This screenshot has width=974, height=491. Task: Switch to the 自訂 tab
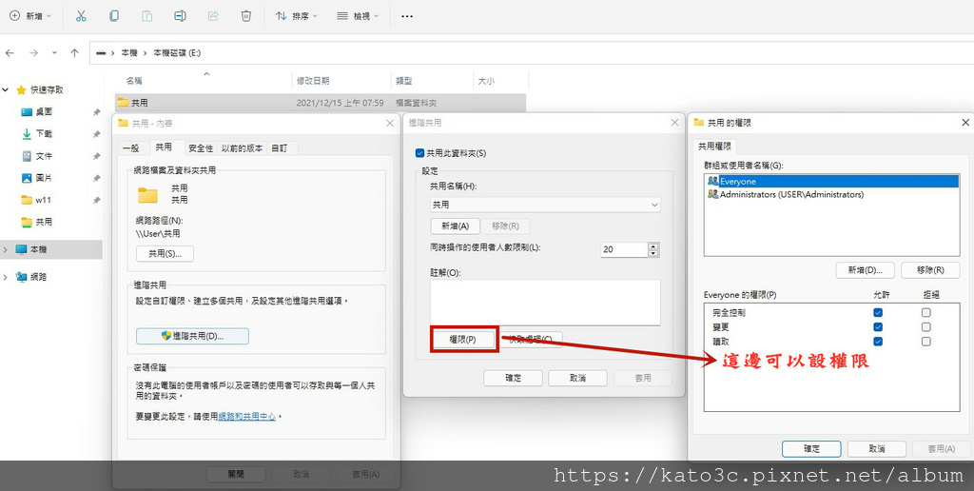tap(280, 147)
